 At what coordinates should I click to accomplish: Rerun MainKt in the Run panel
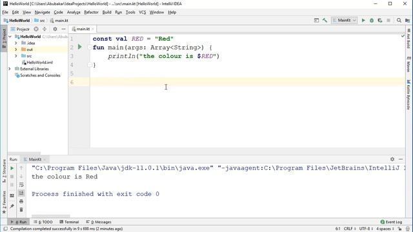point(12,168)
